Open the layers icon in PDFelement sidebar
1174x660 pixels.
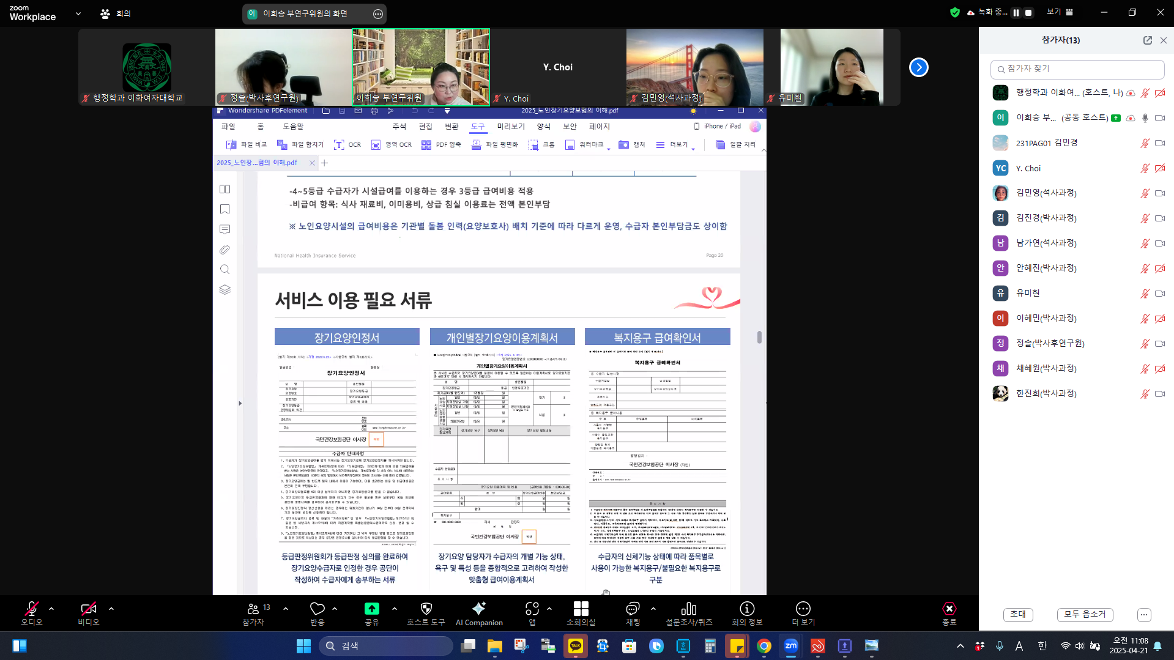[x=225, y=289]
